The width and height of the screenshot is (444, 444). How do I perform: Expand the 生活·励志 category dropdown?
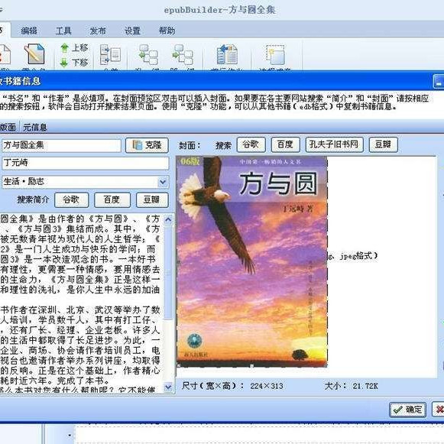coord(163,182)
